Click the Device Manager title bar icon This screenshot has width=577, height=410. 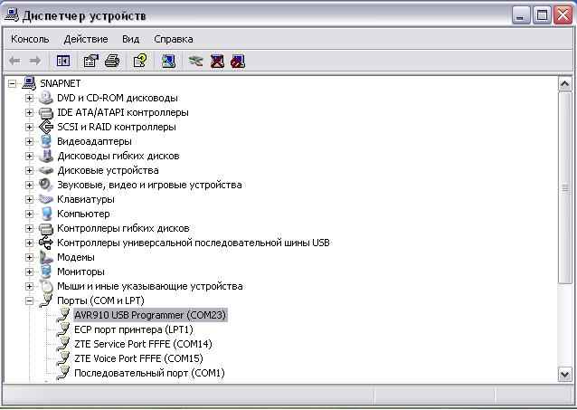[11, 15]
